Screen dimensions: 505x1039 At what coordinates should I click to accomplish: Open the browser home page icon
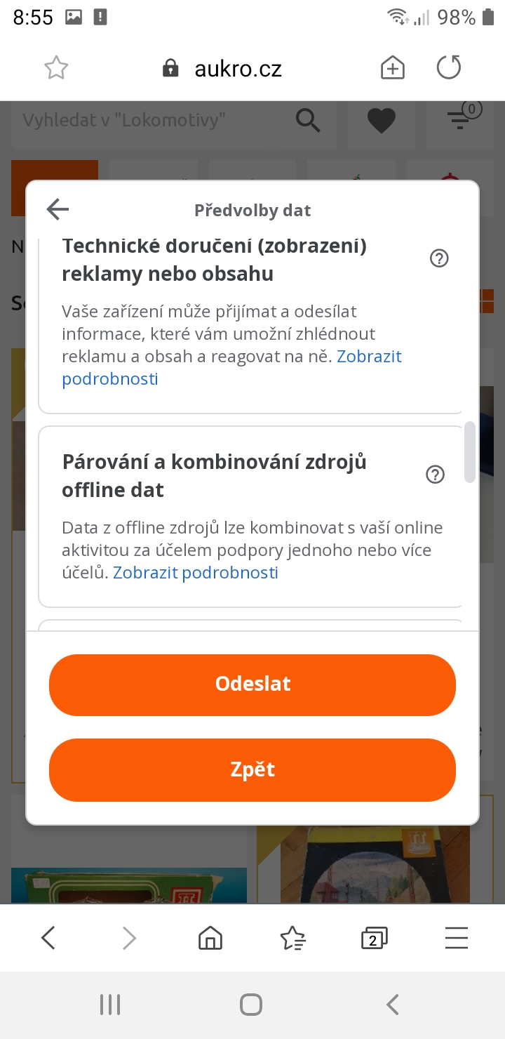click(210, 938)
